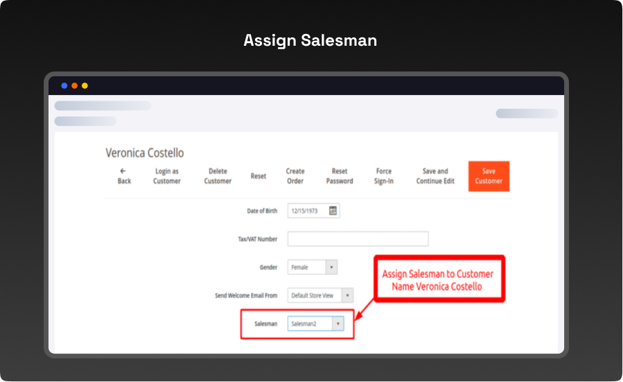Click the Back arrow button
Image resolution: width=623 pixels, height=382 pixels.
click(x=124, y=176)
